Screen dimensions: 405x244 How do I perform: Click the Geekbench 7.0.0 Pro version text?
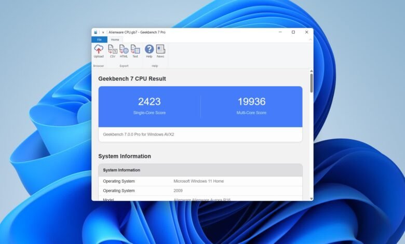point(139,134)
